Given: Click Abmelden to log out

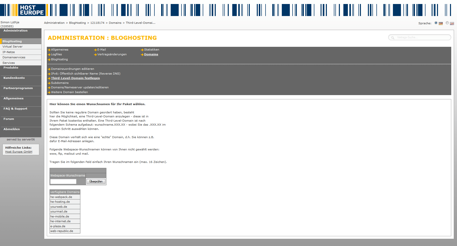Looking at the screenshot, I should click(x=12, y=129).
